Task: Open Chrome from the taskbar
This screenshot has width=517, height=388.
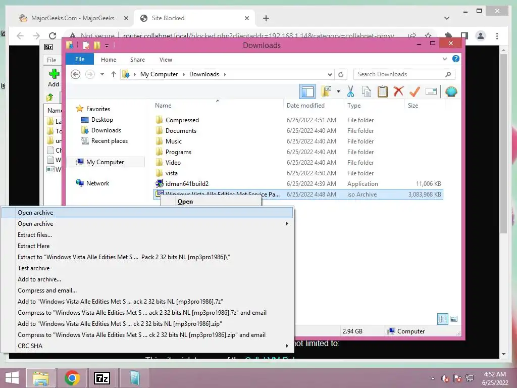Action: tap(72, 378)
